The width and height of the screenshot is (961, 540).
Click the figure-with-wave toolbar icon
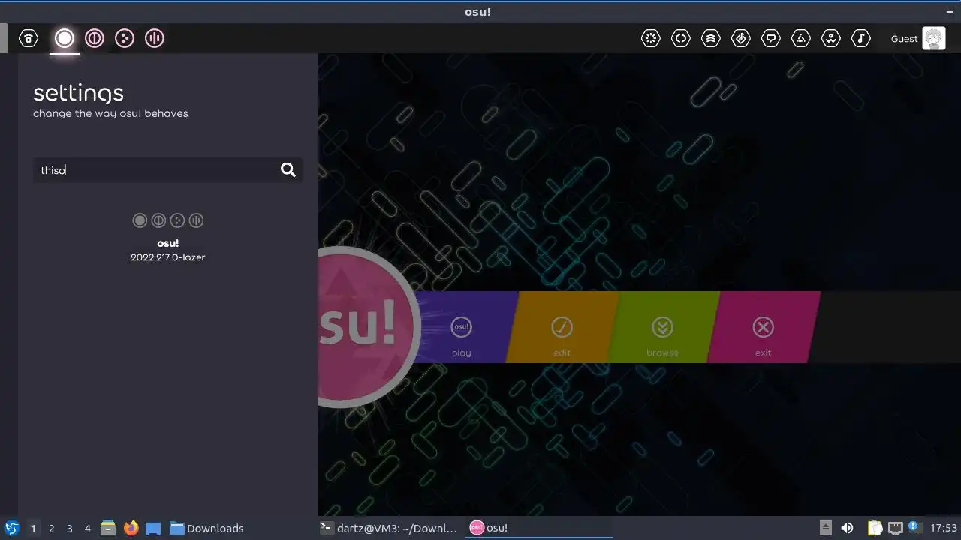[831, 38]
